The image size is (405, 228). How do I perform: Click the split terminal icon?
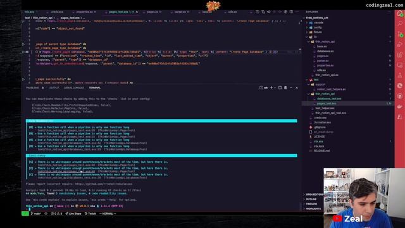[x=280, y=88]
